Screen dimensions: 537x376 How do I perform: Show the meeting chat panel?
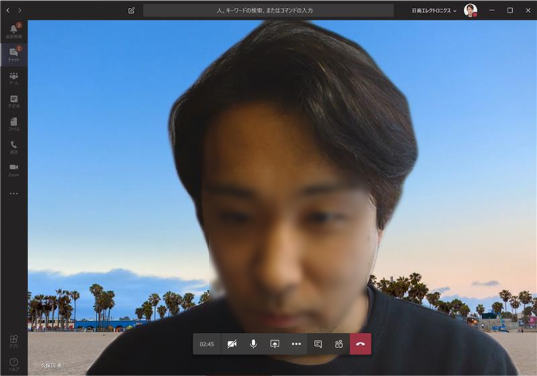point(318,344)
